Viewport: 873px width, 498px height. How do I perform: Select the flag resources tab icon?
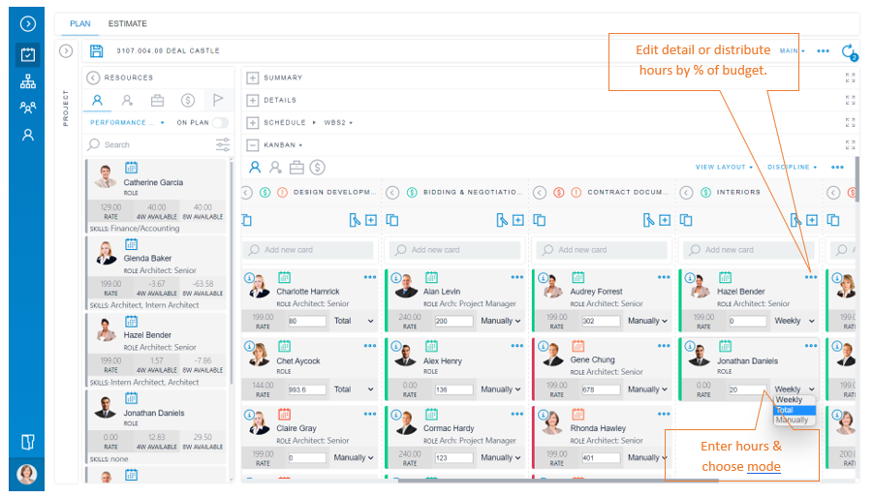click(x=219, y=100)
